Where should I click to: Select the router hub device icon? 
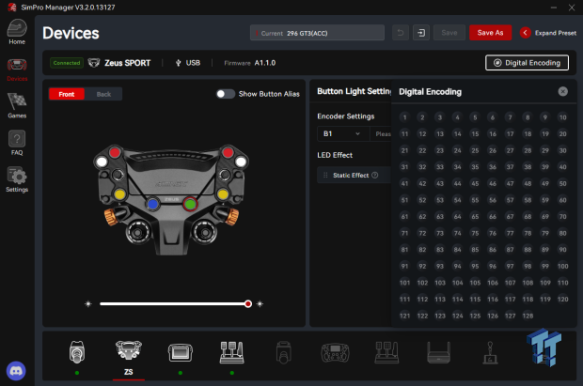pos(439,352)
